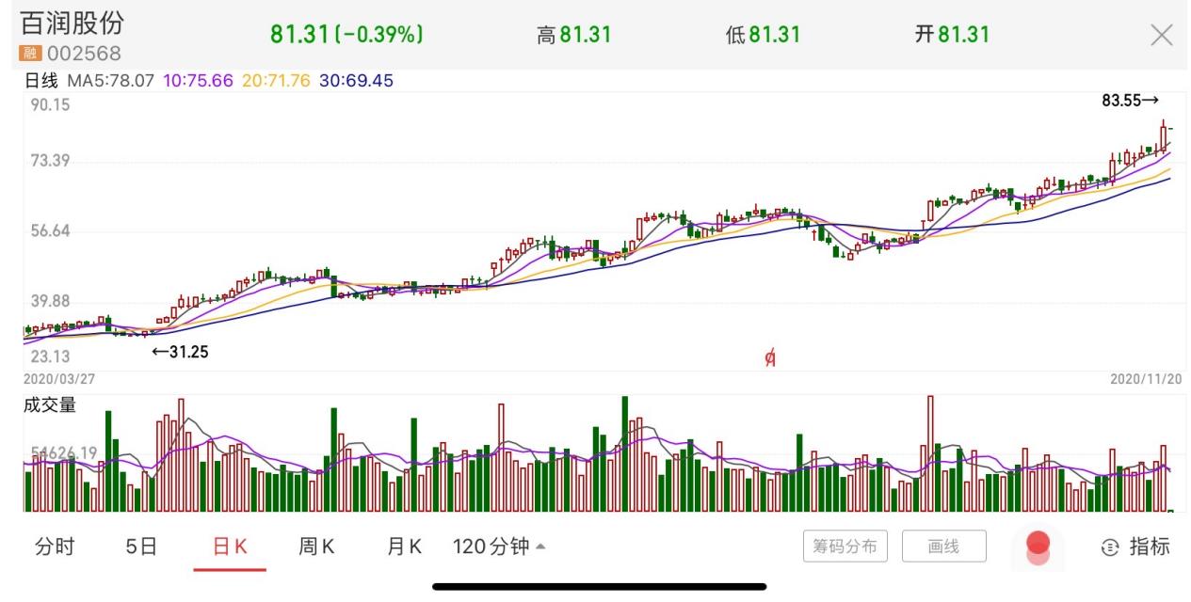Tap the orange 融 margin badge
Image resolution: width=1191 pixels, height=602 pixels.
[31, 54]
